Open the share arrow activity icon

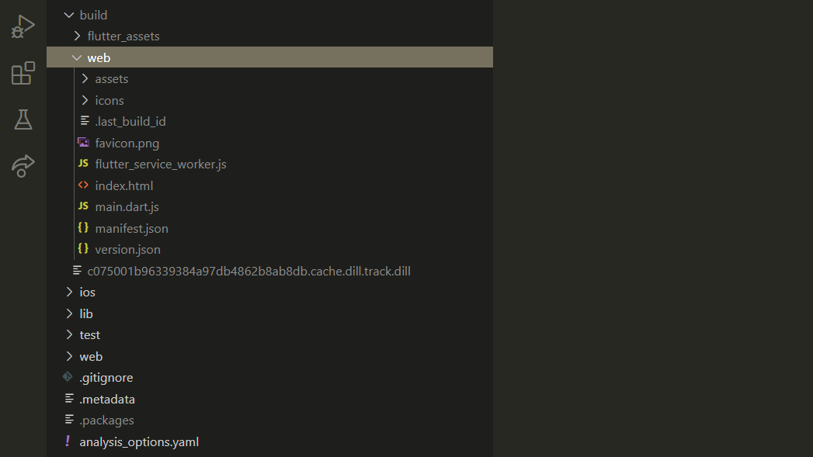(23, 165)
